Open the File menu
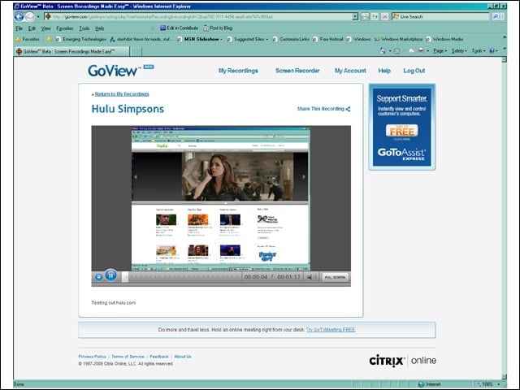520x390 pixels. click(19, 28)
